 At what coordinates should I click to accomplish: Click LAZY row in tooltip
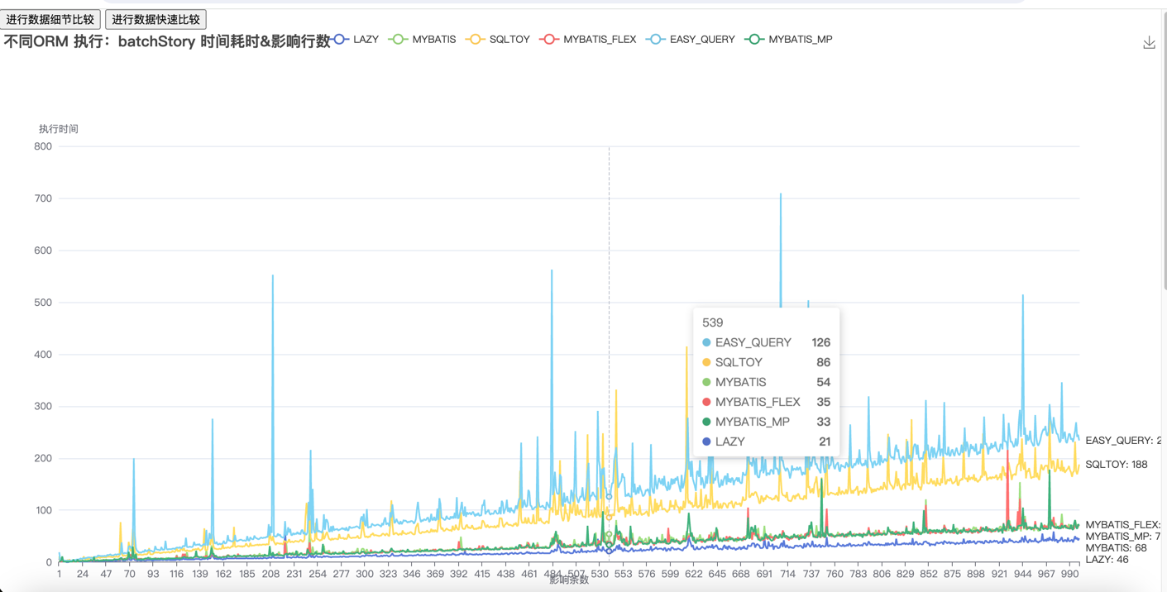[x=766, y=442]
